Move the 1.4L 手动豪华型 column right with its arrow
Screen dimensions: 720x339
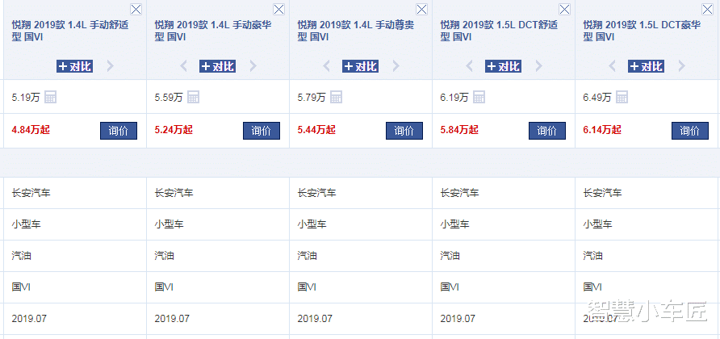click(x=253, y=66)
